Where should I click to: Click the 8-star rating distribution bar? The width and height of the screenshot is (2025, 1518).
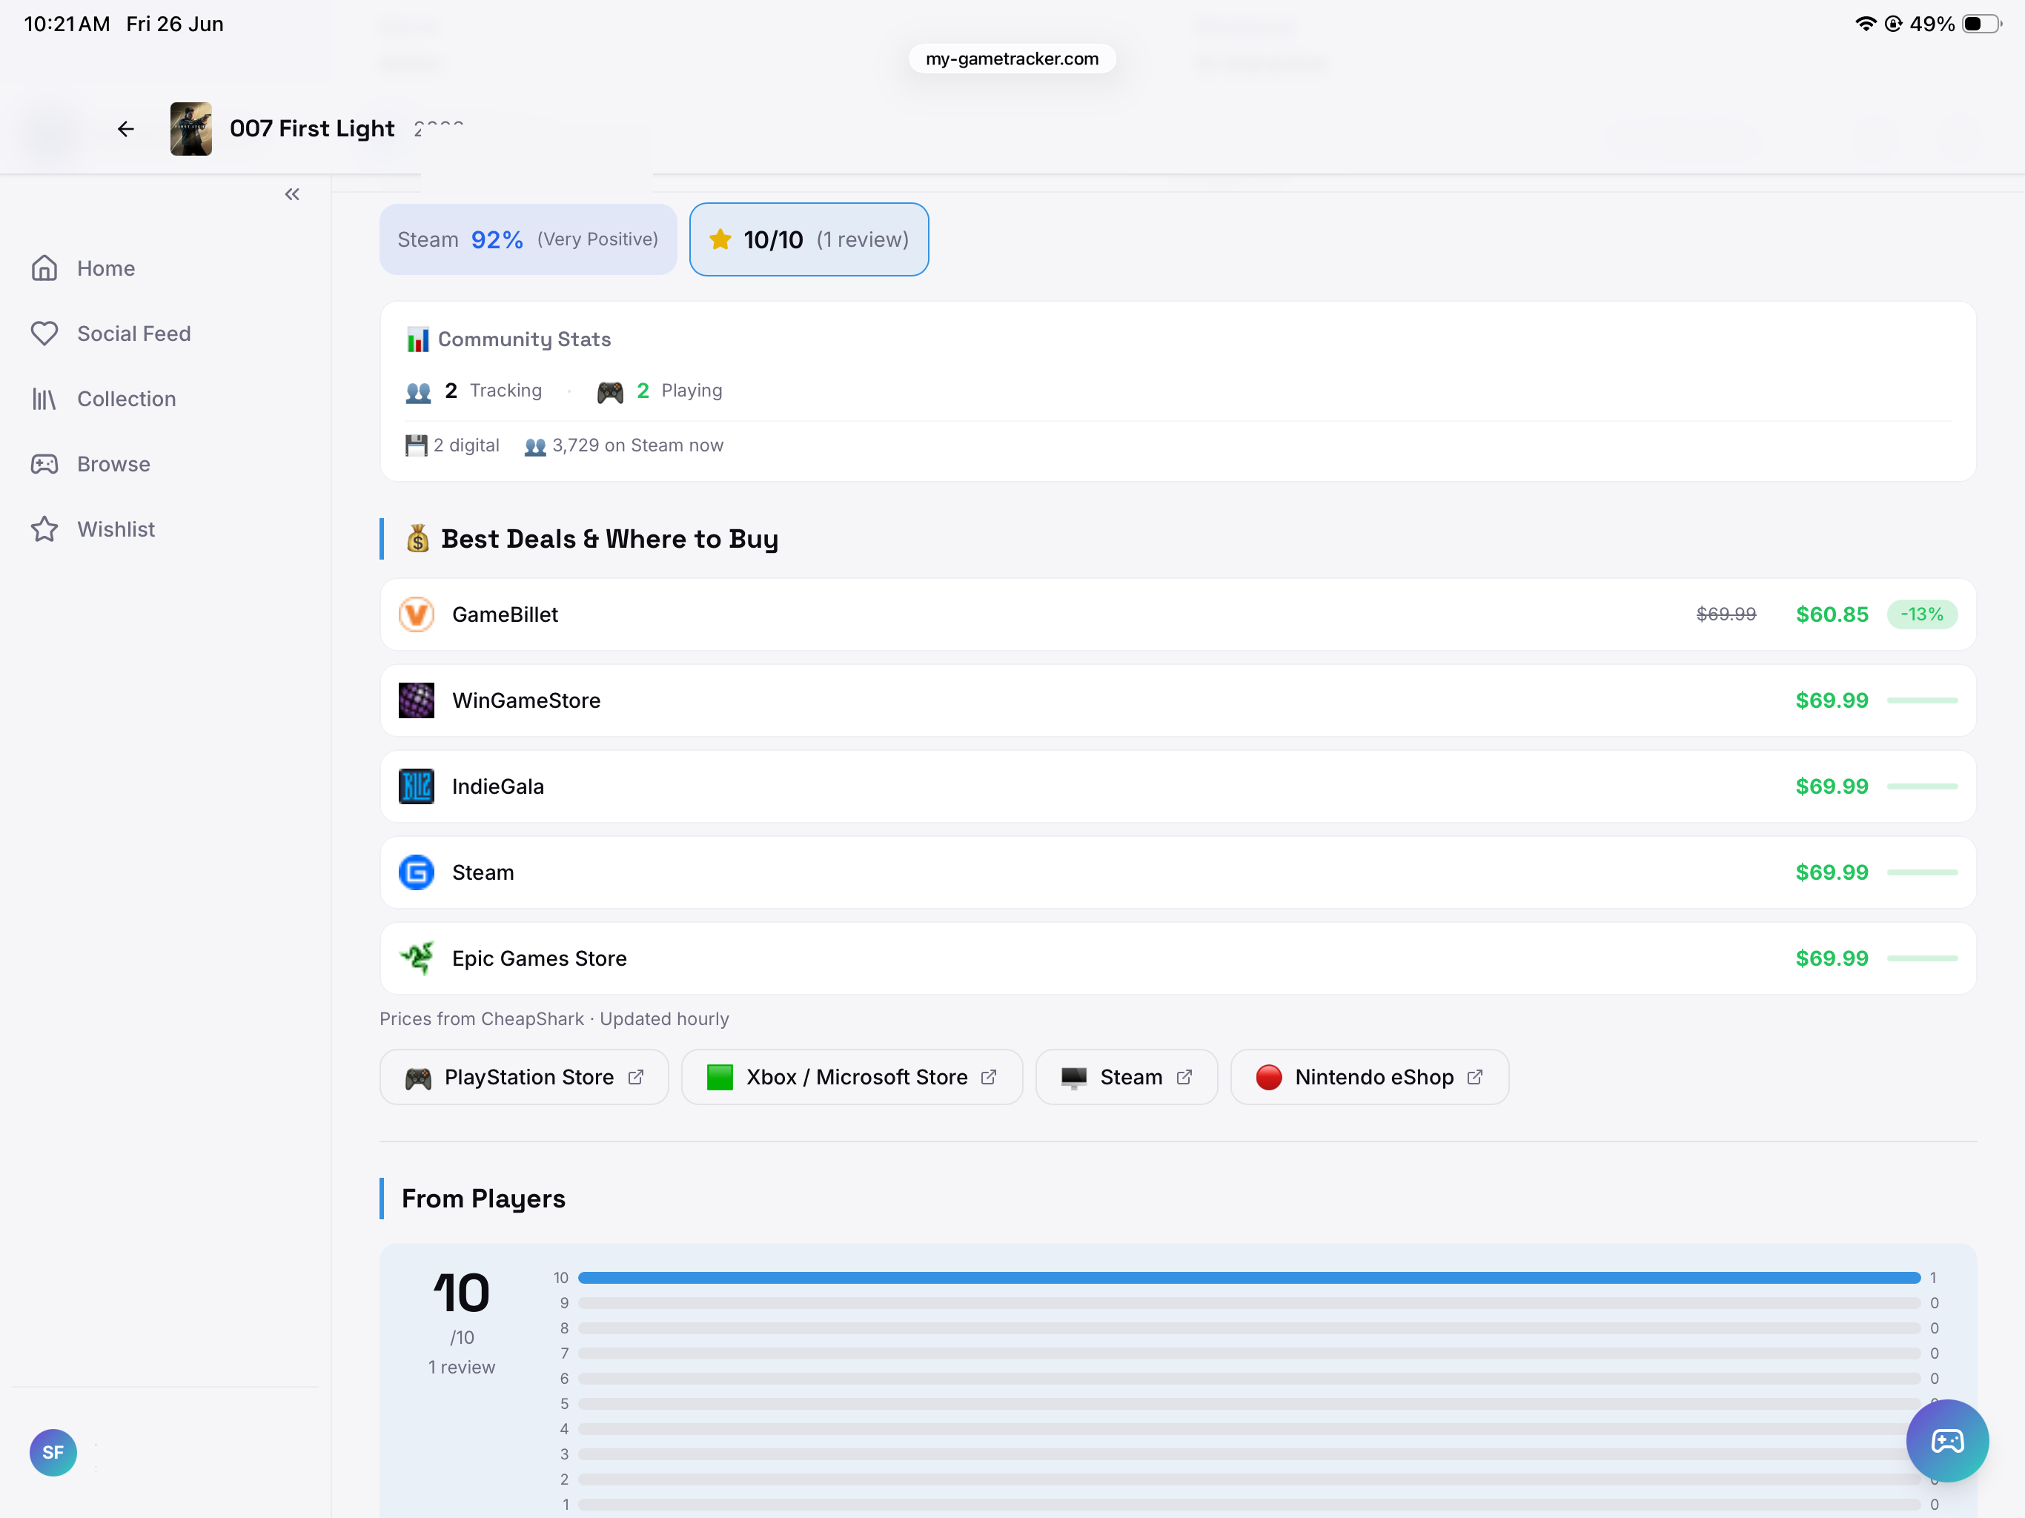[x=1249, y=1328]
